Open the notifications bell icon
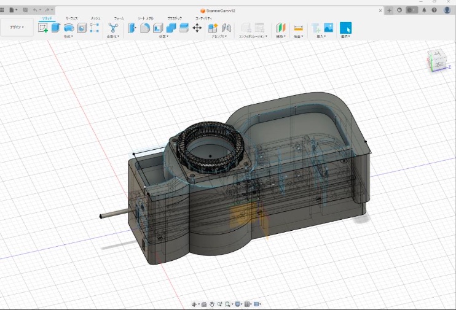Image resolution: width=456 pixels, height=310 pixels. [423, 10]
